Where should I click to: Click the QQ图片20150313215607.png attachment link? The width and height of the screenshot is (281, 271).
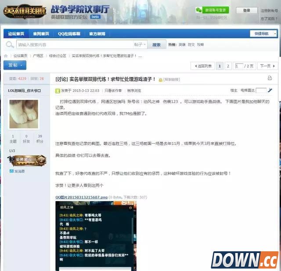pyautogui.click(x=81, y=197)
